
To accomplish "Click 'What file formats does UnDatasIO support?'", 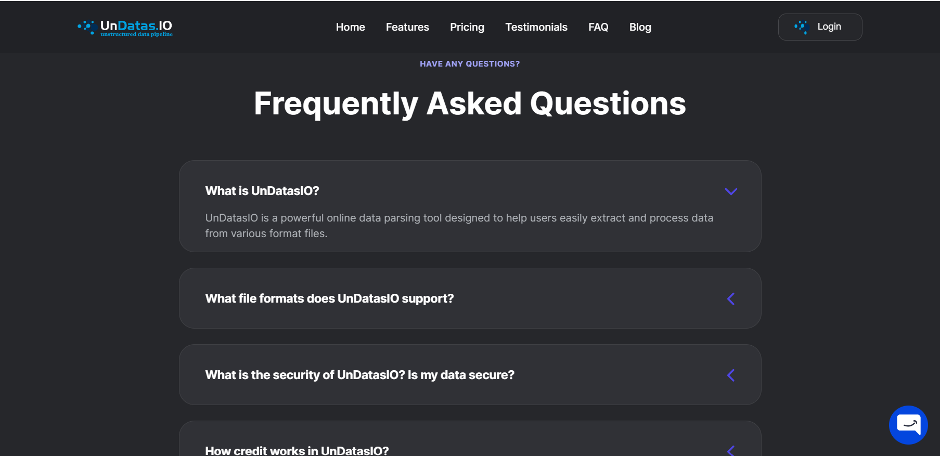I will tap(329, 298).
